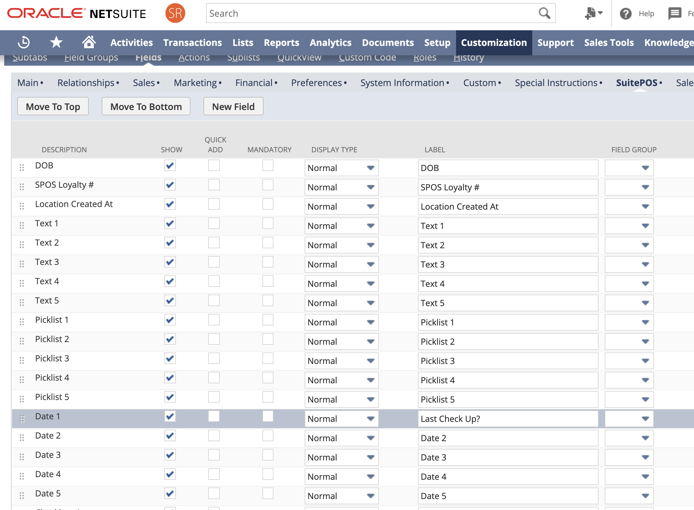The width and height of the screenshot is (694, 510).
Task: Click the SR user avatar
Action: tap(175, 13)
